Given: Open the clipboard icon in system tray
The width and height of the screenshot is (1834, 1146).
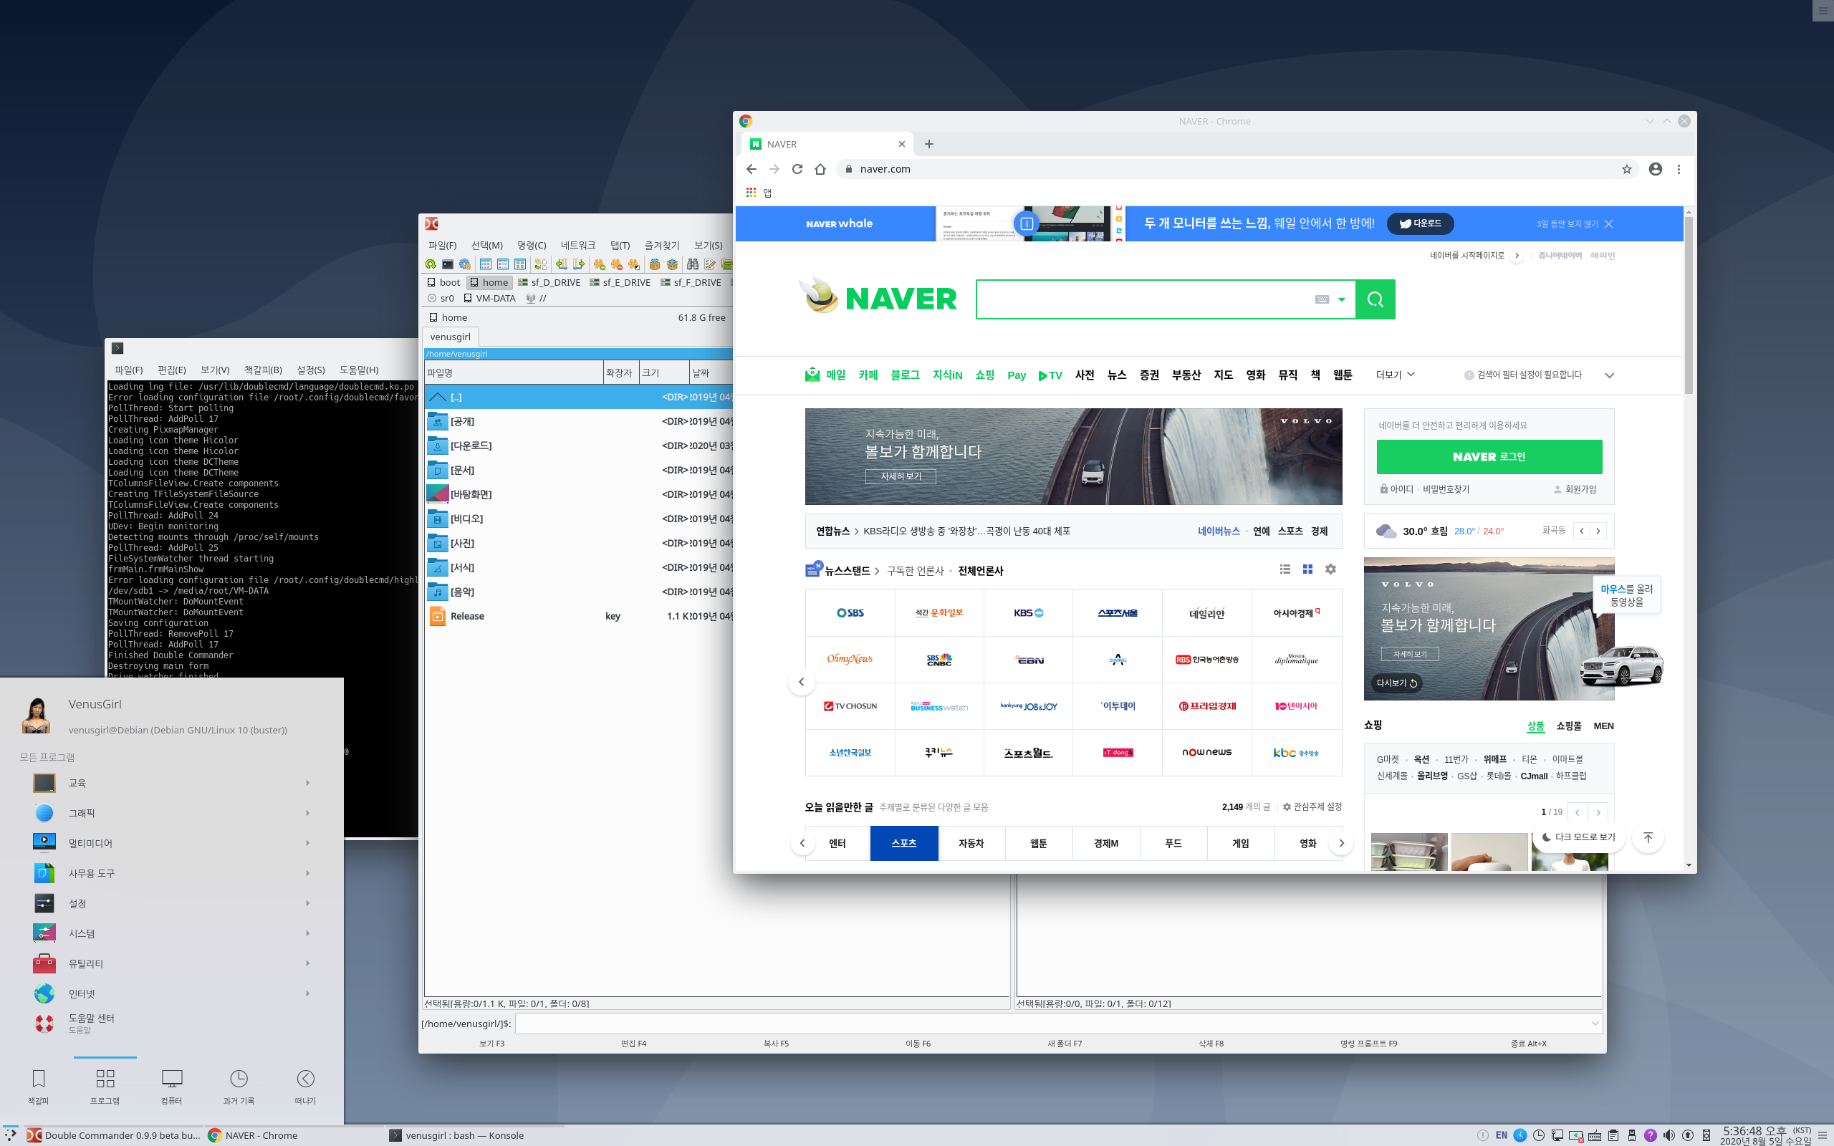Looking at the screenshot, I should (1613, 1135).
